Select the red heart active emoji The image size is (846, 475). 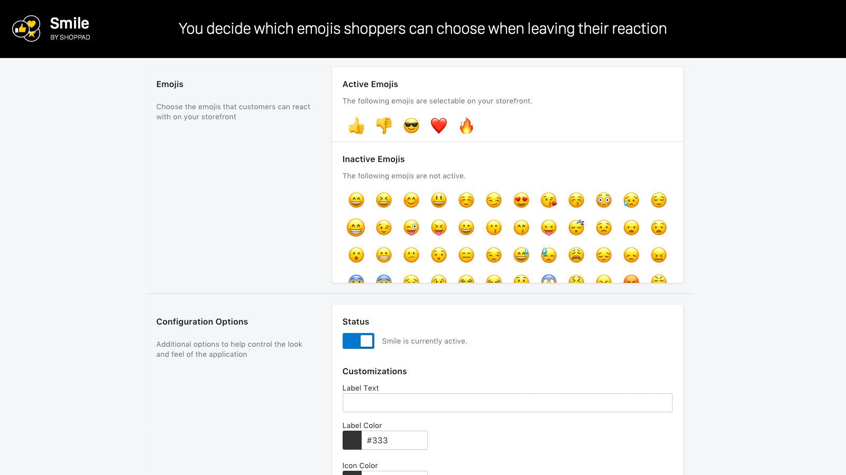pyautogui.click(x=438, y=126)
